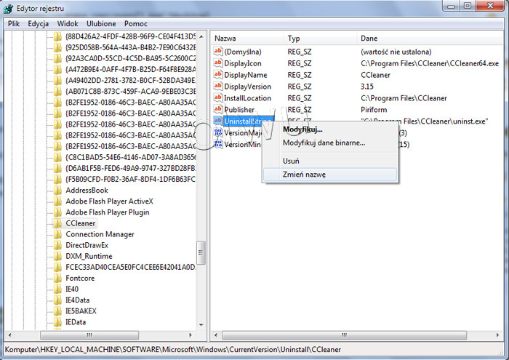Select the {A49402DD-2781-3782 key
The image size is (509, 360).
(130, 80)
